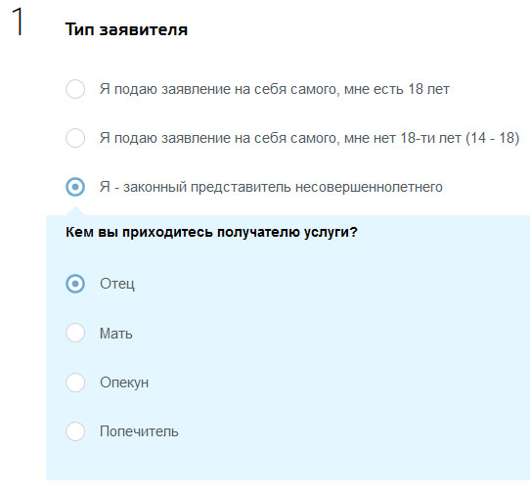Click the word 'Попечитель' label

coord(139,431)
